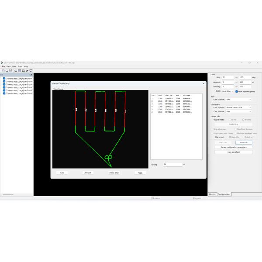The width and height of the screenshot is (262, 262).
Task: Click the new file toolbar icon
Action: click(3, 70)
